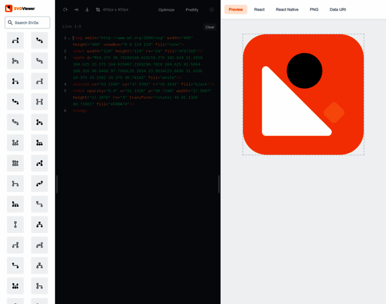This screenshot has height=304, width=386.
Task: Click the Line 1:0 cursor position label
Action: (72, 26)
